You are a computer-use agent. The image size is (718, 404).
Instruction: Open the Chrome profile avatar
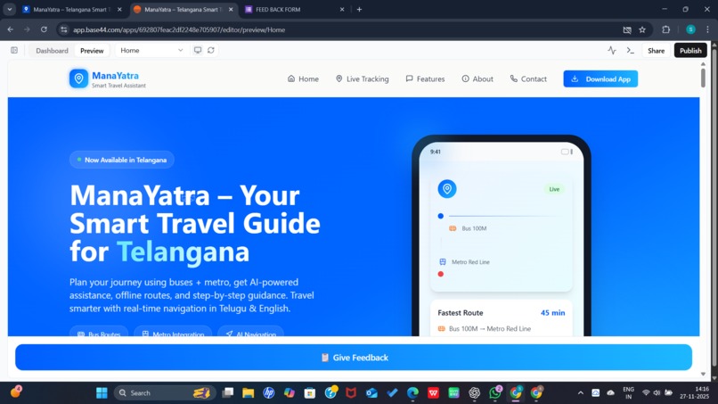click(x=690, y=29)
